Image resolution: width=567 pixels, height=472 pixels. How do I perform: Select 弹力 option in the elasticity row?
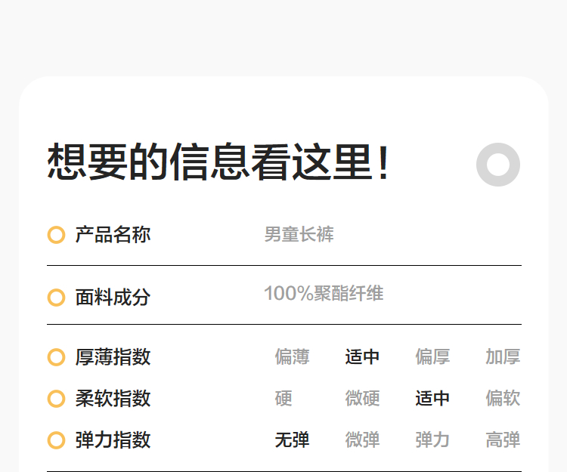click(x=432, y=440)
